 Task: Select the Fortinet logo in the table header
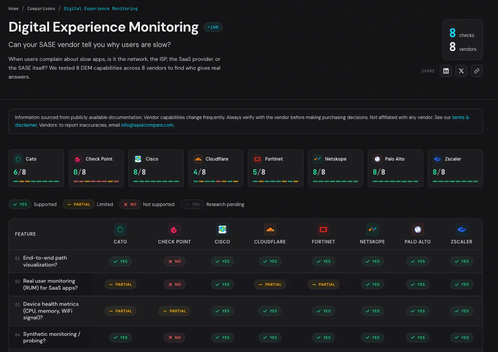coord(323,230)
